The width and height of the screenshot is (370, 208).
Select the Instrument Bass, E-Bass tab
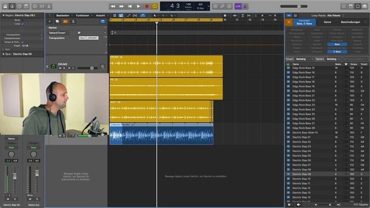click(x=305, y=23)
